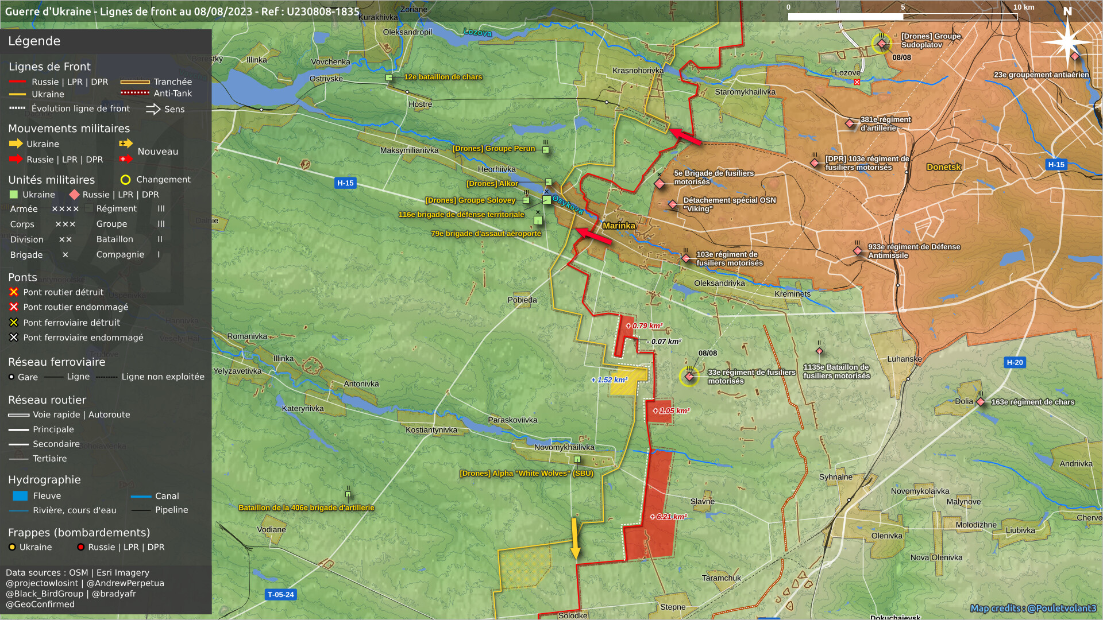The width and height of the screenshot is (1103, 620).
Task: Click the 381e régiment d'artillerie diamond marker
Action: coord(850,123)
